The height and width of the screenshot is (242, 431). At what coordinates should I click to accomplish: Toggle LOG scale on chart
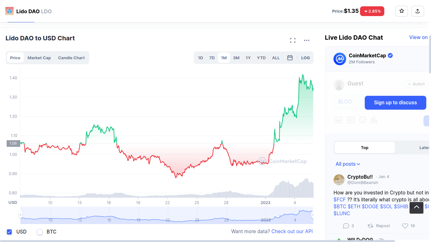click(x=305, y=58)
